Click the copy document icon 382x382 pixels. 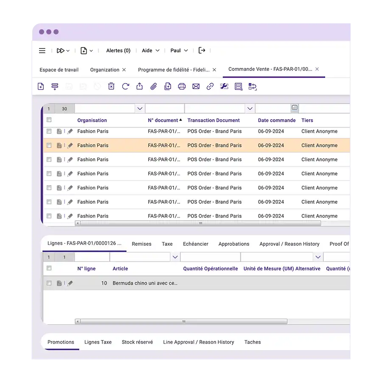(168, 86)
